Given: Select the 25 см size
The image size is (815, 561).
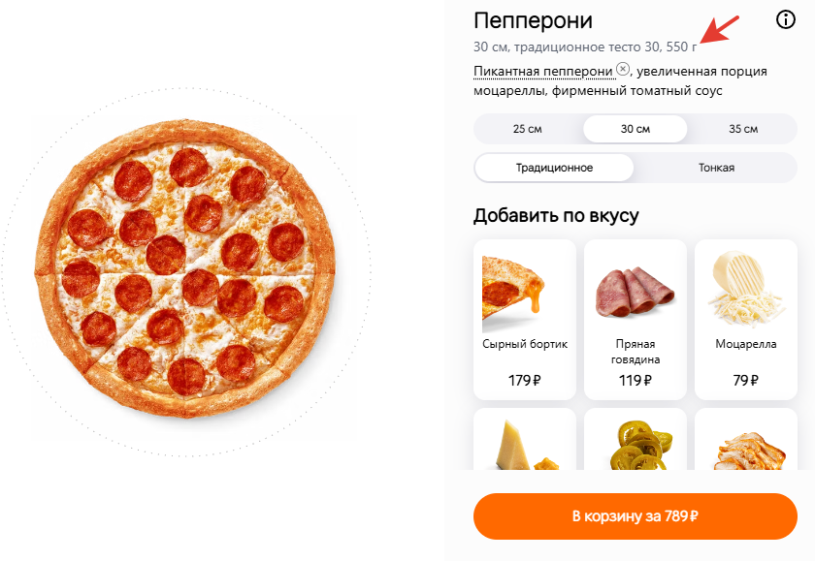Looking at the screenshot, I should pos(528,129).
